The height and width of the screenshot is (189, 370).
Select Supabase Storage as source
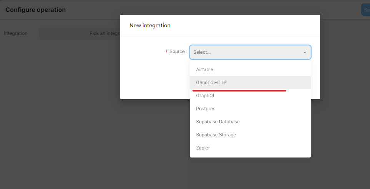tap(216, 135)
